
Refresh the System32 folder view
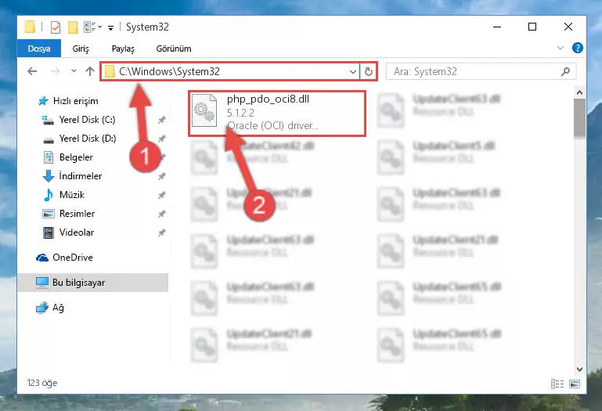[x=369, y=71]
